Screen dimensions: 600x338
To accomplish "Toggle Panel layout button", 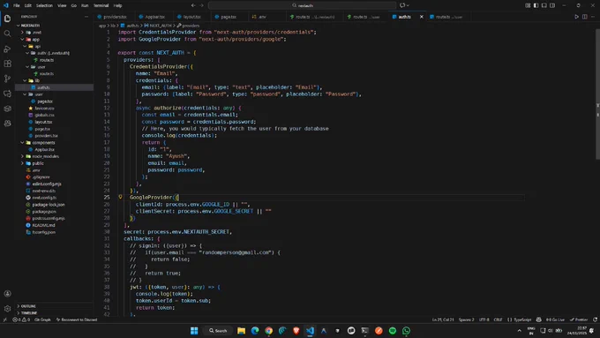I will click(x=544, y=5).
